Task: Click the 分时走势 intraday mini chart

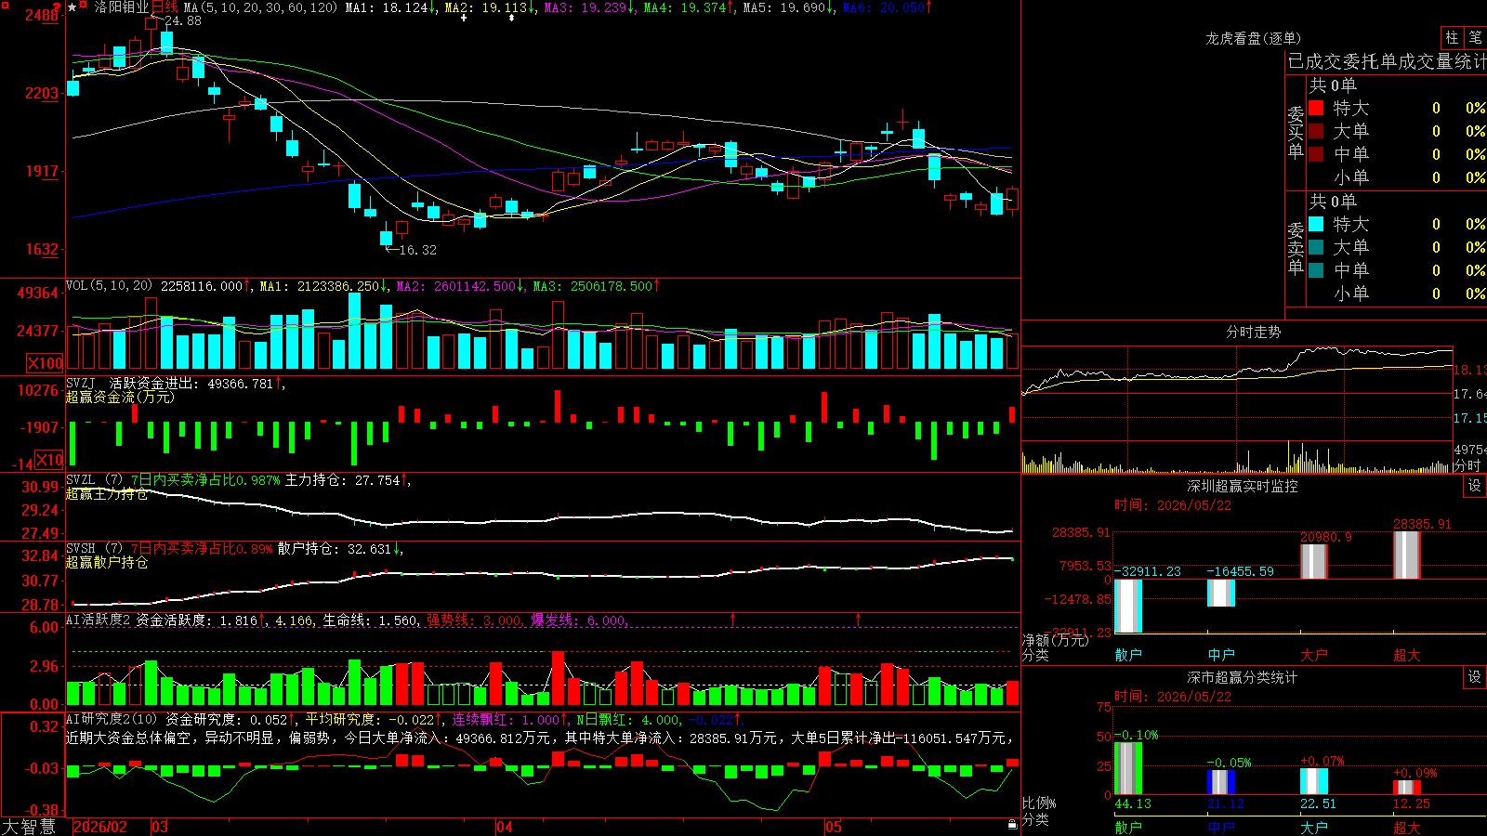Action: [1238, 409]
